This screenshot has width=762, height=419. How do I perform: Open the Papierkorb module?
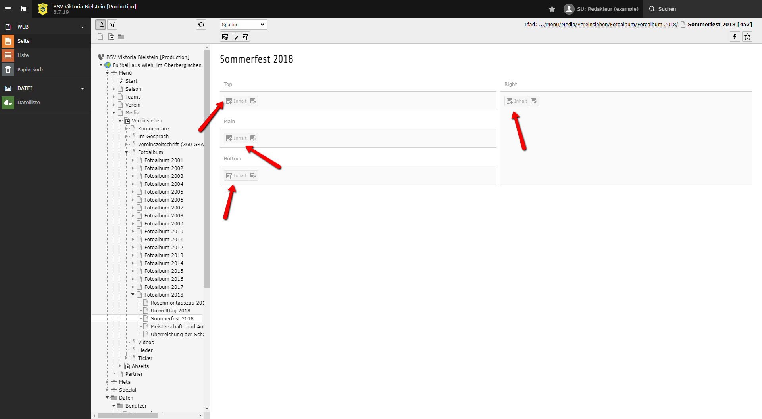point(30,69)
